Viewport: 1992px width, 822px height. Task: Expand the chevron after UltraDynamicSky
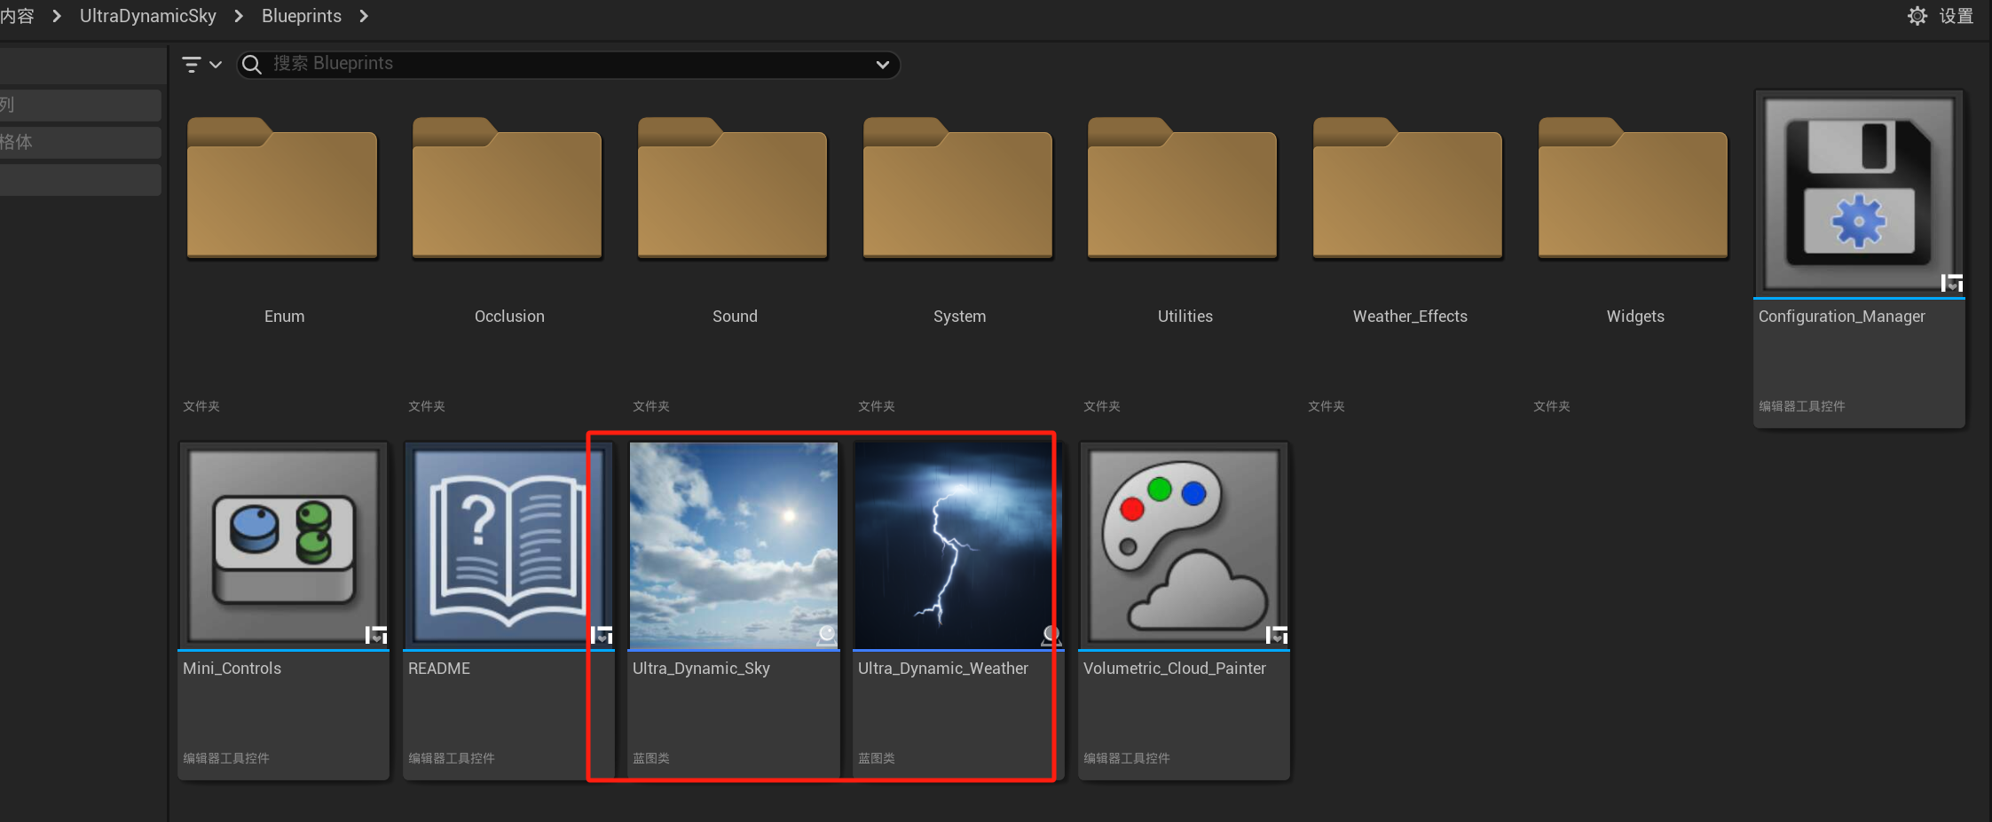239,16
